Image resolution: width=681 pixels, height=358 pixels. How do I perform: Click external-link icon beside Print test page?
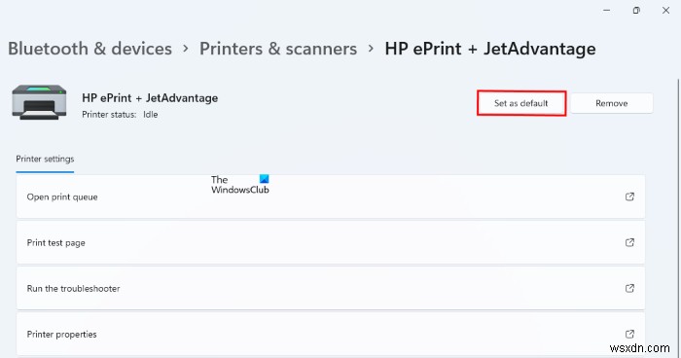(629, 242)
